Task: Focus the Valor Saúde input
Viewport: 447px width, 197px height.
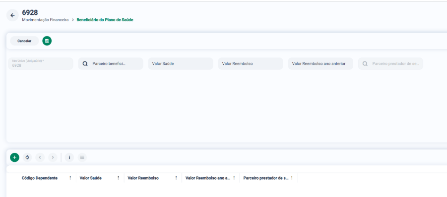Action: point(181,64)
